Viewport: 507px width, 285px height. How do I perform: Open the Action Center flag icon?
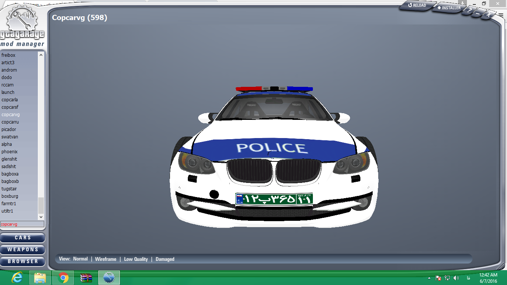click(x=438, y=278)
